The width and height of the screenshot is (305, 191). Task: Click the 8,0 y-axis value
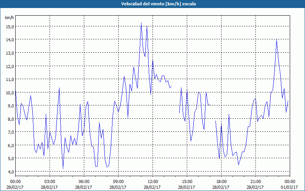(11, 119)
